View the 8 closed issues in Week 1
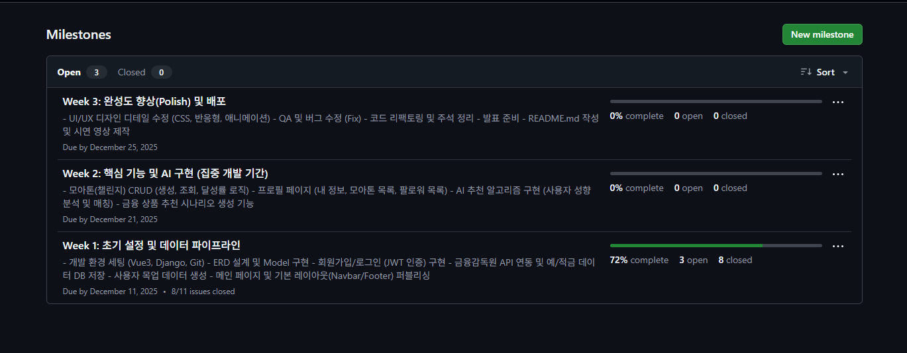The image size is (907, 353). (x=735, y=260)
